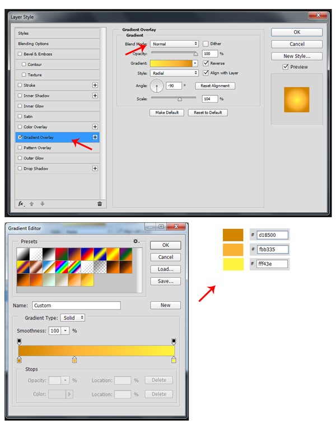Viewport: 336px width, 426px height.
Task: Add another Drop Shadow with plus icon
Action: (95, 168)
